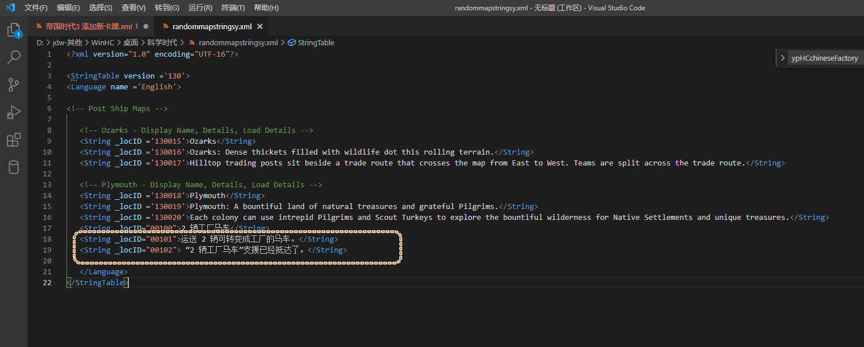Click the '130018' locID on line 14
Image resolution: width=864 pixels, height=347 pixels.
pos(168,195)
